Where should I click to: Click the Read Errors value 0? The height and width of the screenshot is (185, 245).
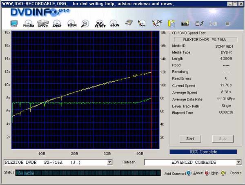(226, 78)
